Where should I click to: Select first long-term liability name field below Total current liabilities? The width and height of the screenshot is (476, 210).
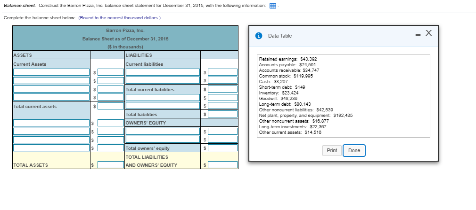tap(163, 97)
